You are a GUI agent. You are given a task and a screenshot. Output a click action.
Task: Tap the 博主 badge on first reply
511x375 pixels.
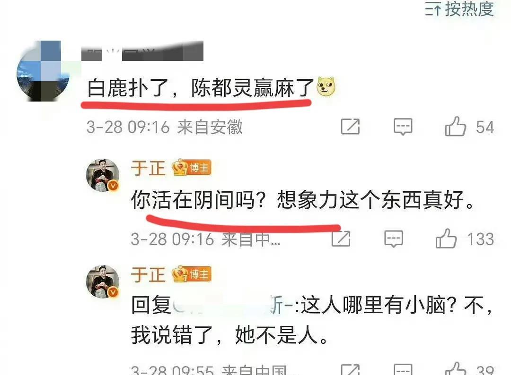192,168
